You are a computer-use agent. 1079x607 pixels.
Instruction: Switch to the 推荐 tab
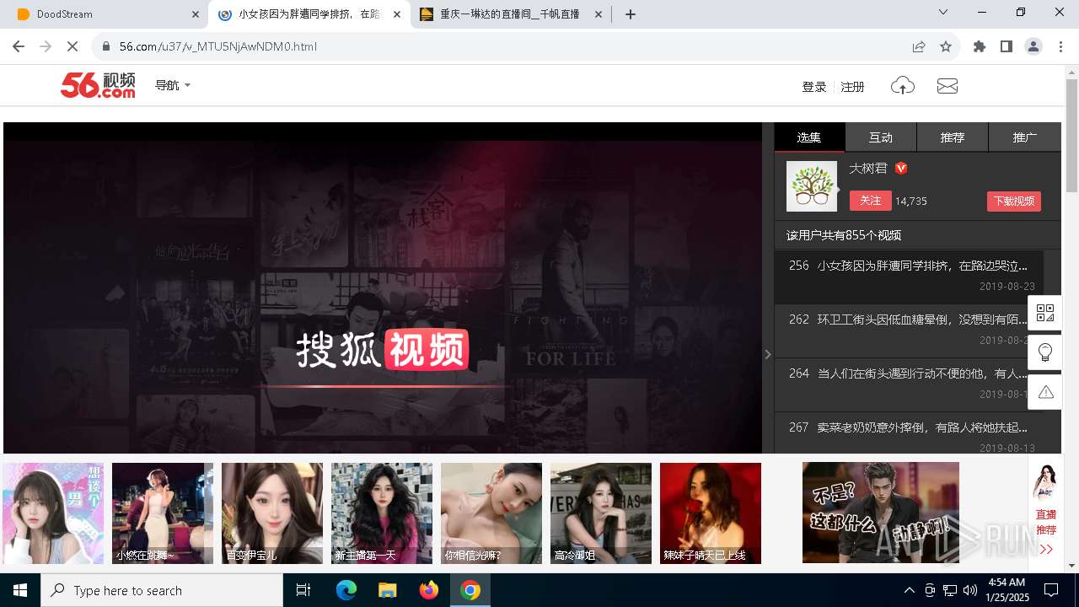pos(953,137)
